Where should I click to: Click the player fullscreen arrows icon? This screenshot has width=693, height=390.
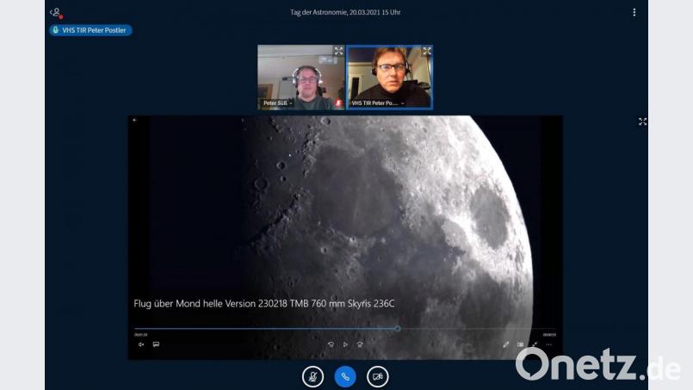point(535,344)
